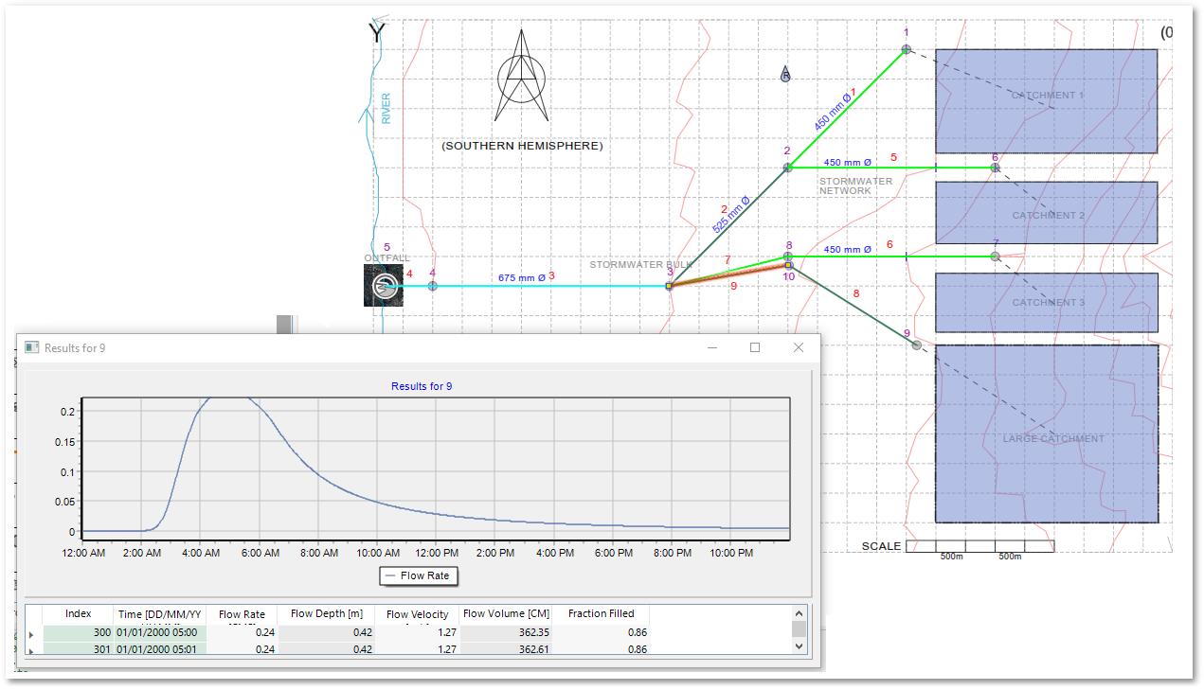
Task: Sort by Flow Depth [m] column
Action: [x=327, y=614]
